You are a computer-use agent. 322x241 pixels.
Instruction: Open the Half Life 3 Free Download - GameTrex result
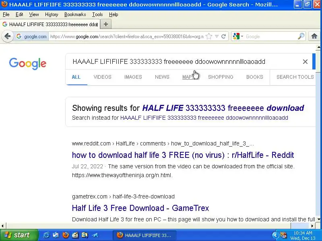(140, 208)
